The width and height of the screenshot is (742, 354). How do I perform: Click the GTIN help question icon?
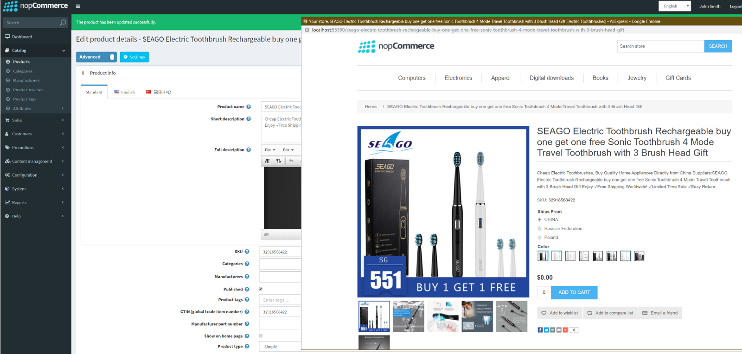pos(247,312)
